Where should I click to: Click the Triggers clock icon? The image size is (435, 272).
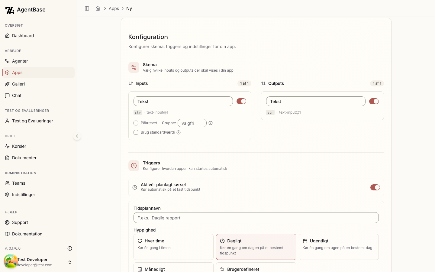click(134, 166)
